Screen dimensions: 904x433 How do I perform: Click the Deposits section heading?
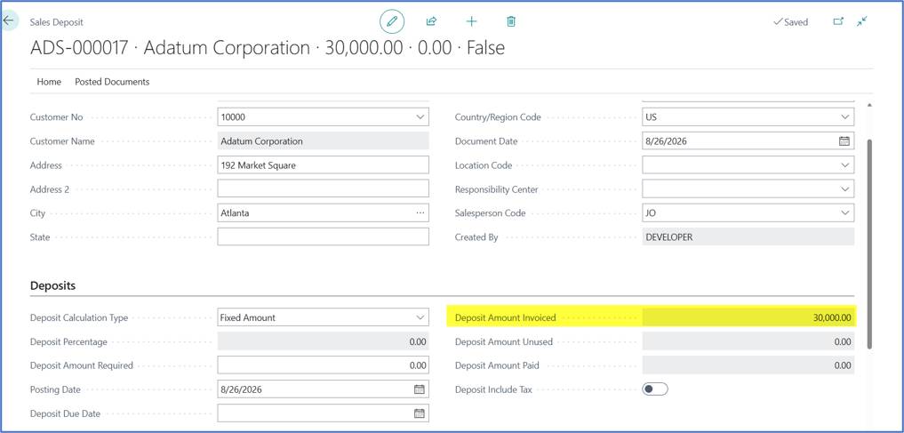(x=52, y=285)
